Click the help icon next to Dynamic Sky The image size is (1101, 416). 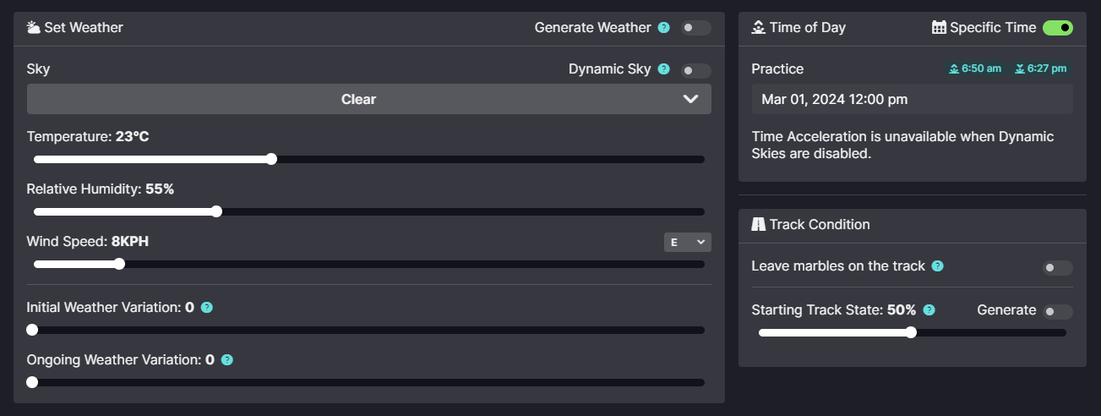[664, 69]
